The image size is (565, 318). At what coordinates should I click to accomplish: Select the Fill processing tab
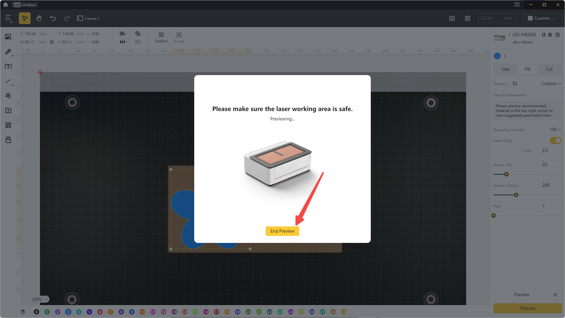[x=527, y=69]
